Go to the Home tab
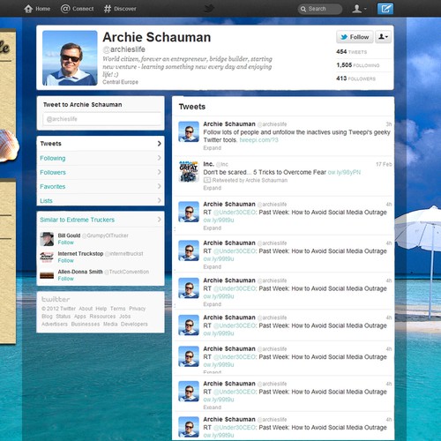 [37, 9]
